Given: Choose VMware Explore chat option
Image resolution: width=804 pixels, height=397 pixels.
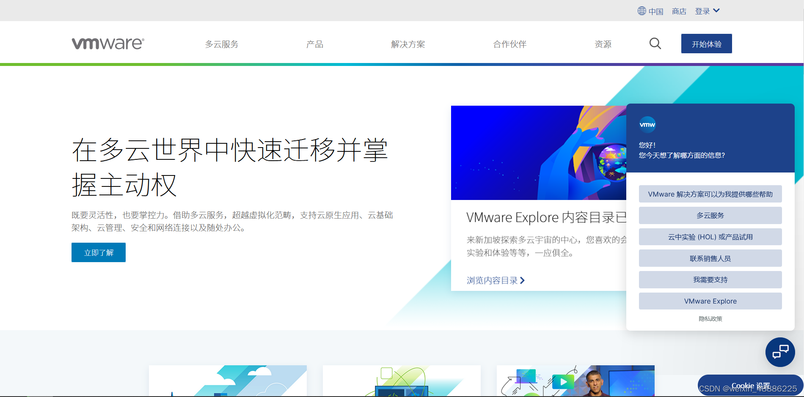Looking at the screenshot, I should coord(710,301).
